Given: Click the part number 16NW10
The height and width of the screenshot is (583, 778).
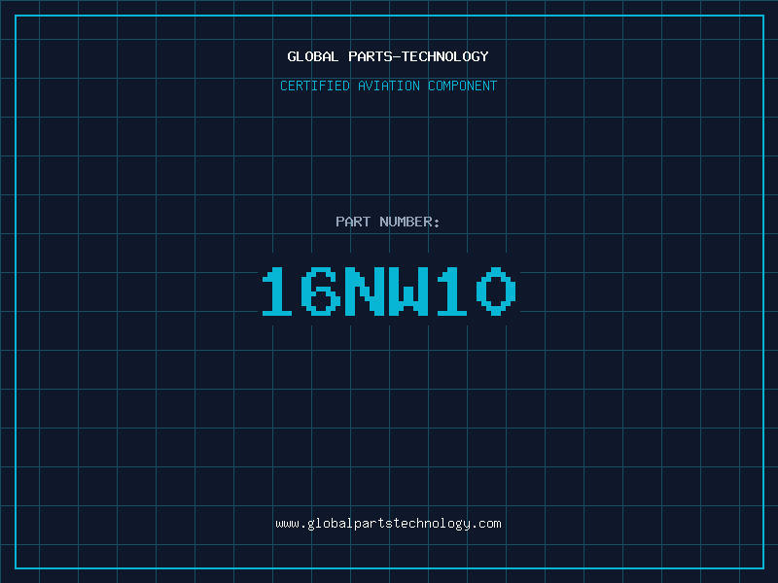Looking at the screenshot, I should 389,291.
